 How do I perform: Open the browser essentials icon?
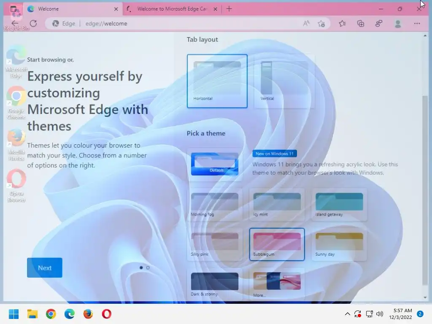click(x=379, y=24)
